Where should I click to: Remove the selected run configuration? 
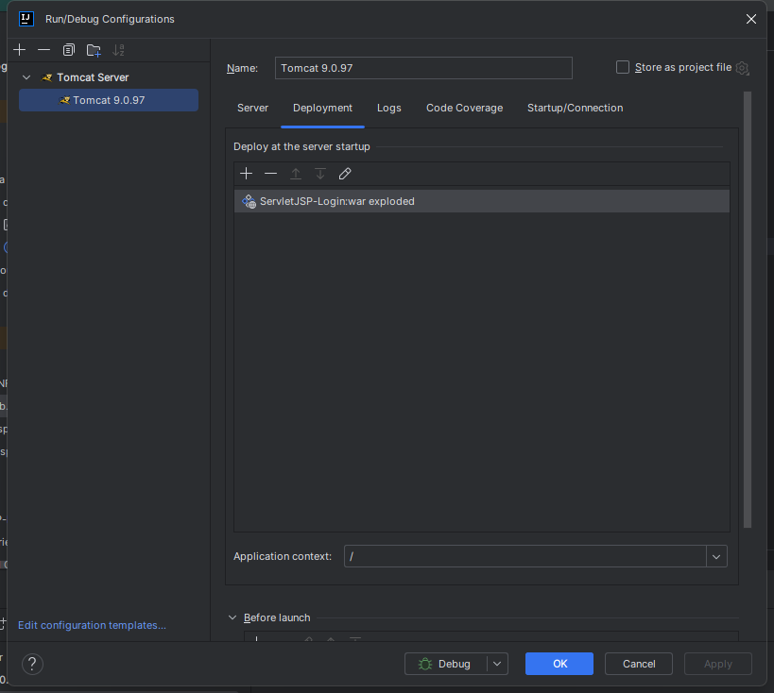[x=43, y=50]
